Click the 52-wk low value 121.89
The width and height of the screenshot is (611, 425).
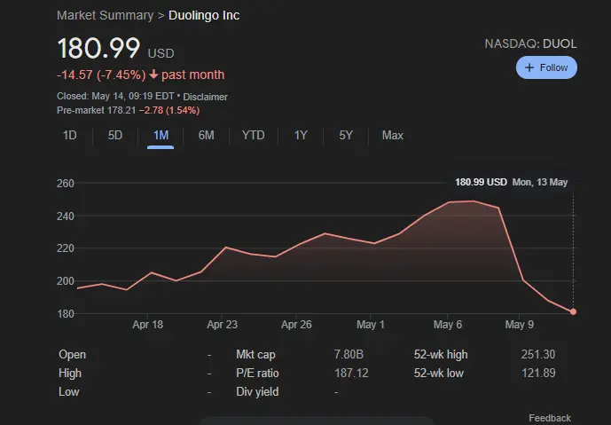[538, 374]
